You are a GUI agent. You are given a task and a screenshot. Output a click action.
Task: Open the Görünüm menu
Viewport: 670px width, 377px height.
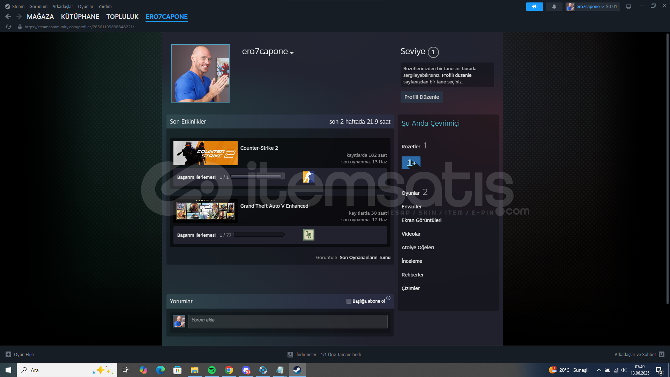38,7
